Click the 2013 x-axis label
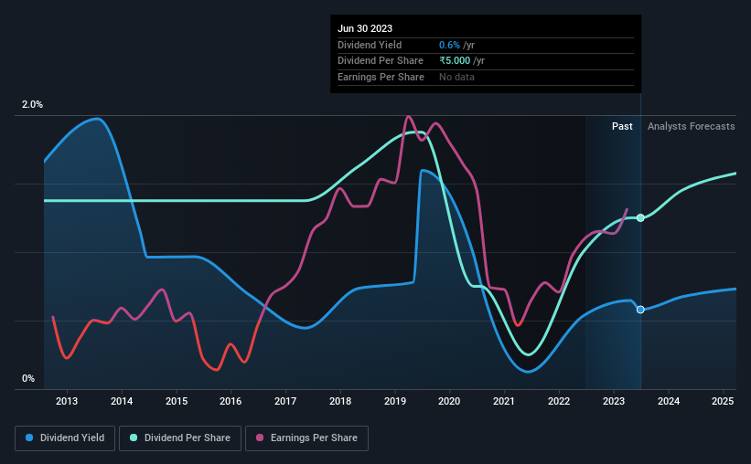 (x=67, y=401)
